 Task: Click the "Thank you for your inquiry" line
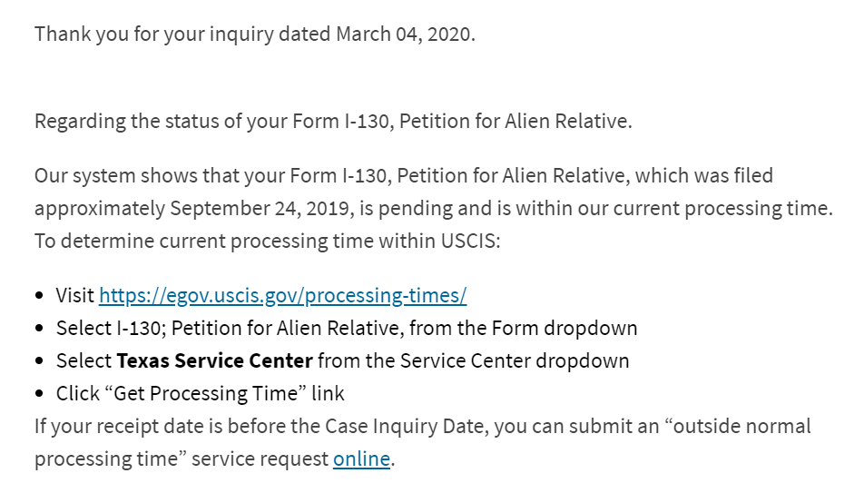point(254,35)
